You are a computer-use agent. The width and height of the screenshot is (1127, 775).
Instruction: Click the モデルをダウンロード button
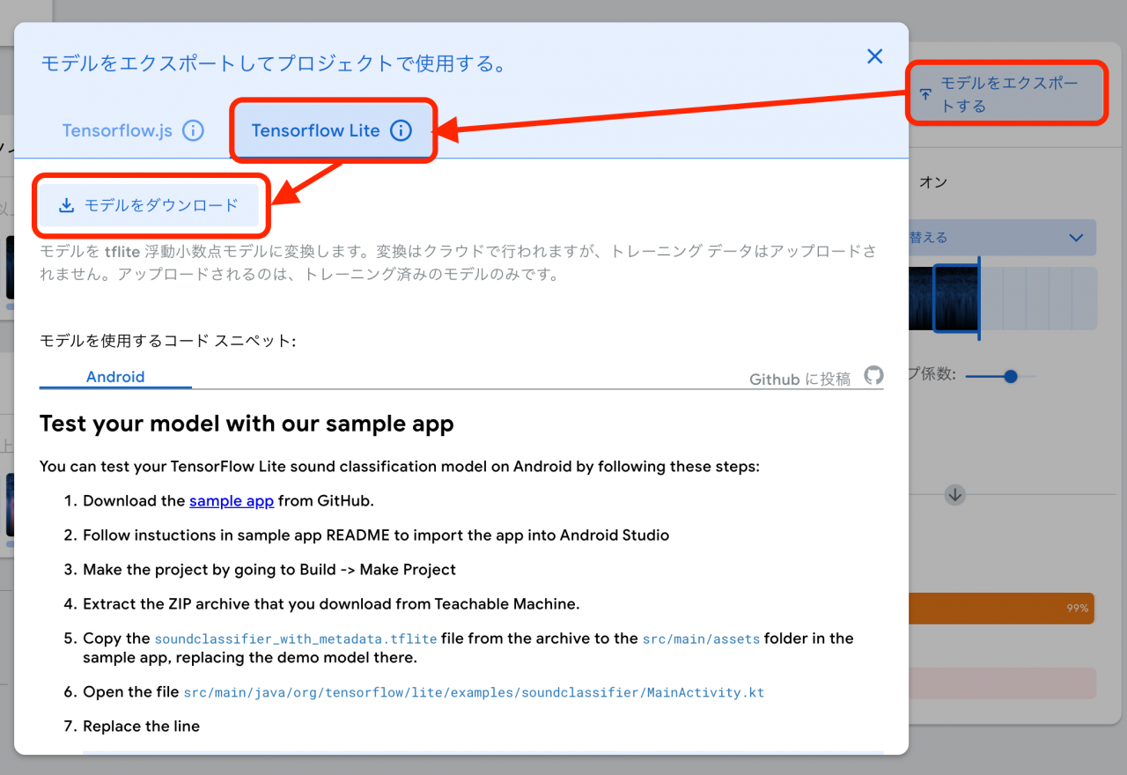click(149, 205)
